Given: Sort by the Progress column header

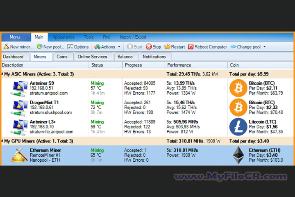Looking at the screenshot, I should click(x=144, y=65).
